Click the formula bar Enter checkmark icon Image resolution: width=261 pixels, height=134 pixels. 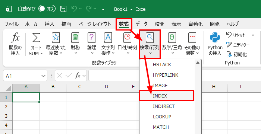click(x=68, y=76)
